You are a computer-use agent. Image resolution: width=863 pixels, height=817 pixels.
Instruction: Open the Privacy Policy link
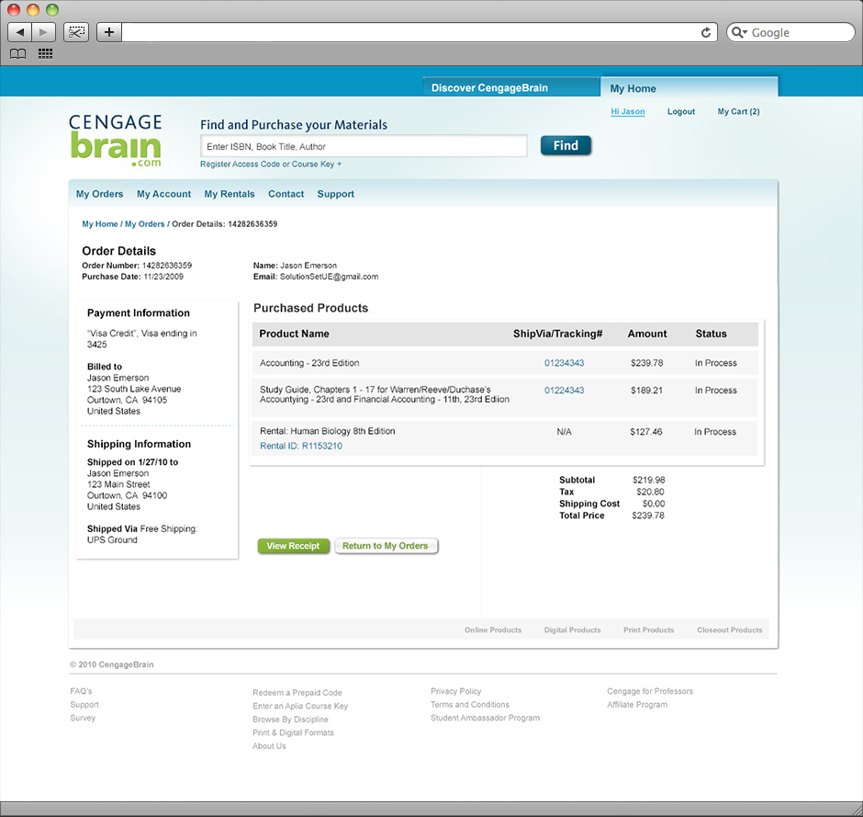point(455,691)
